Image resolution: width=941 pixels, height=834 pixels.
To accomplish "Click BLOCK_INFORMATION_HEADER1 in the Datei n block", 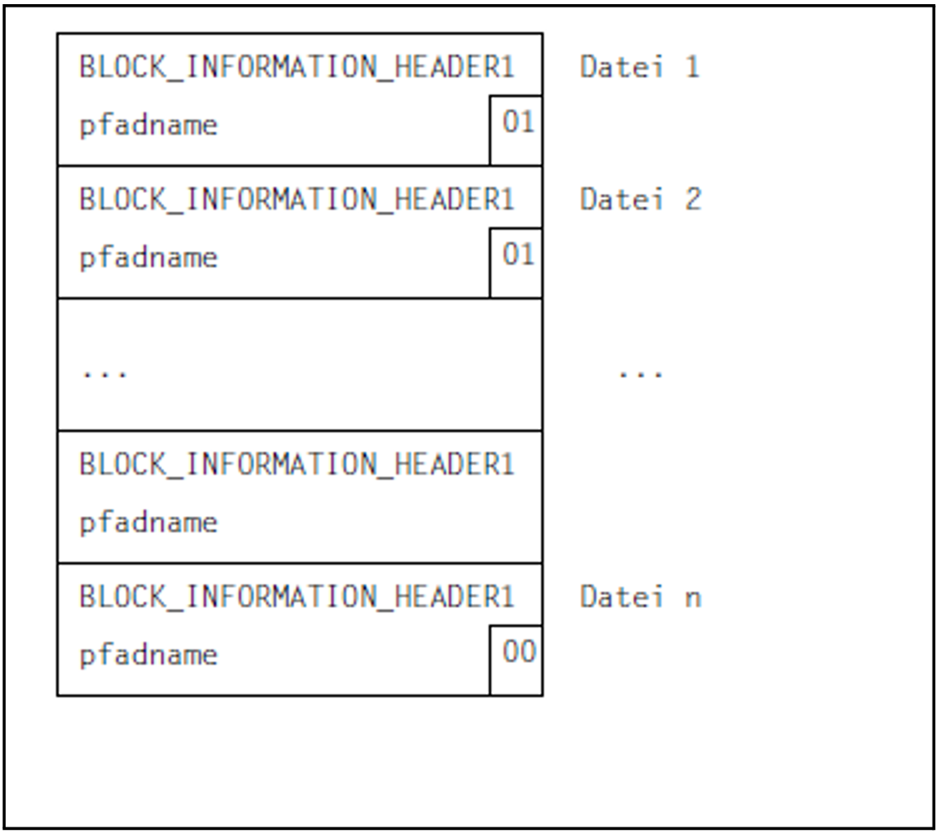I will click(297, 597).
